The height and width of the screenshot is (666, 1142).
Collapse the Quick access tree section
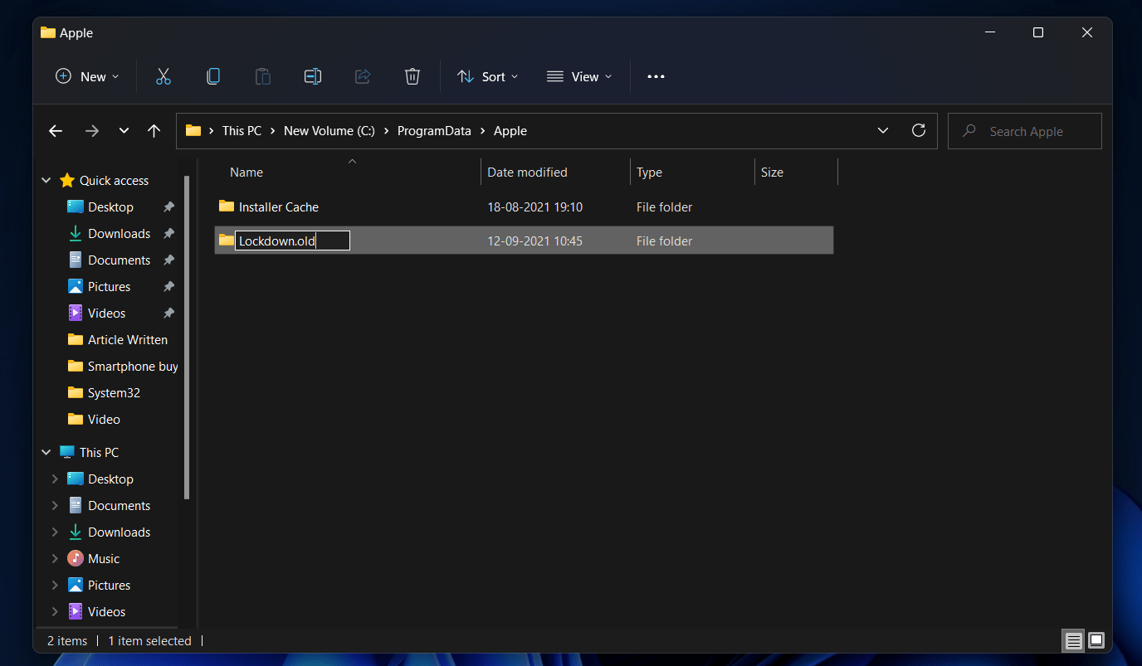[x=46, y=180]
